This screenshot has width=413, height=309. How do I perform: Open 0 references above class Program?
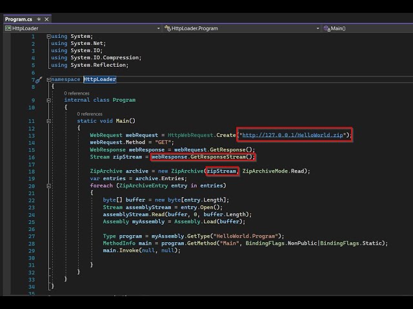77,93
